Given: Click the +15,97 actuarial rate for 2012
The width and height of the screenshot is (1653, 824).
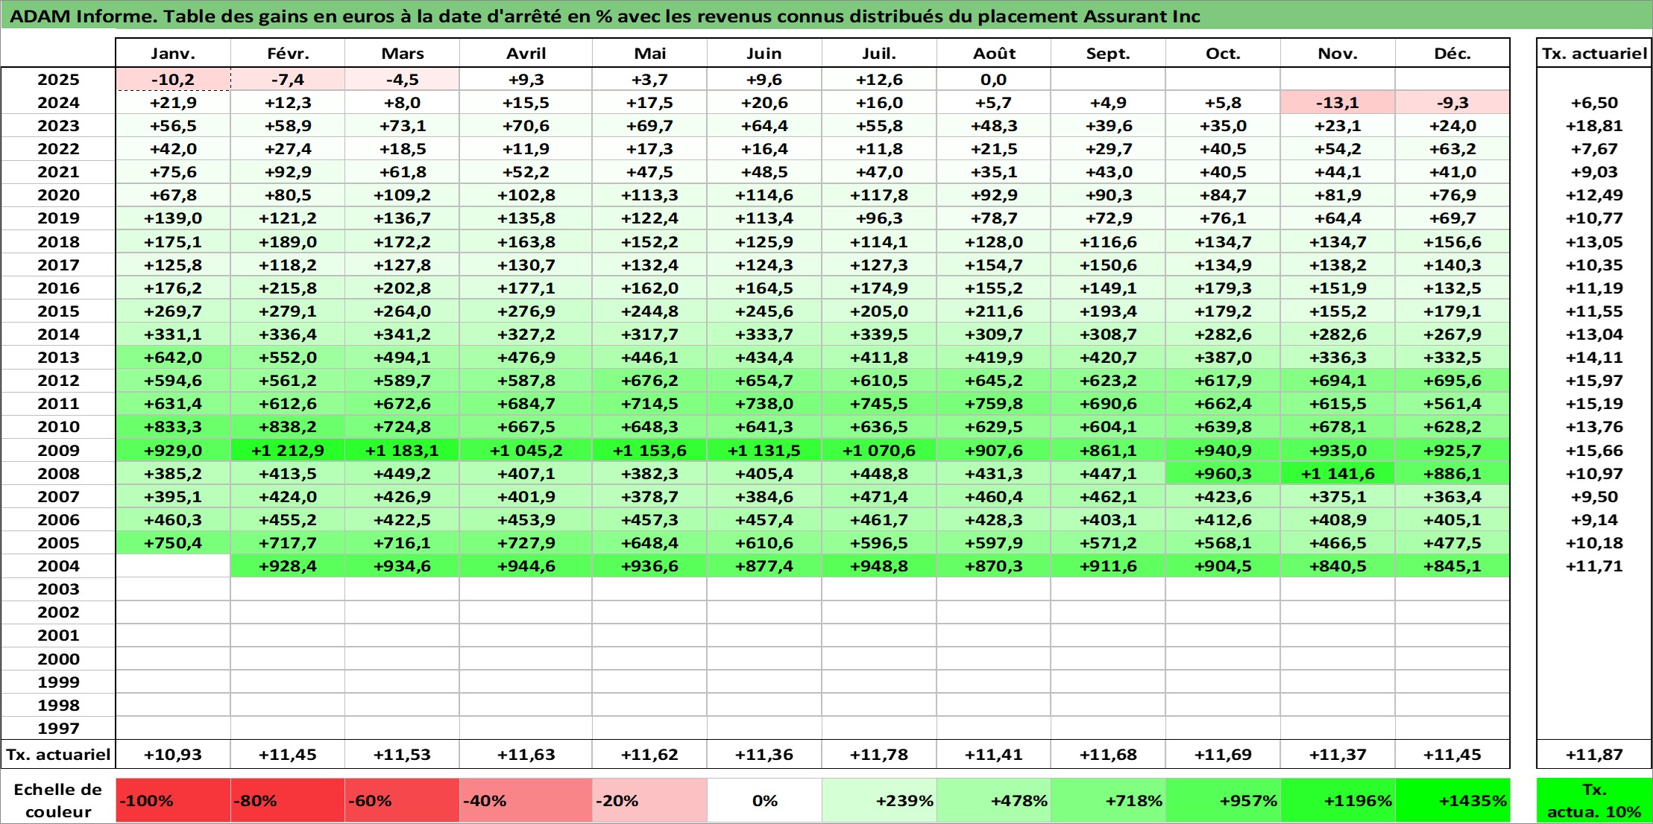Looking at the screenshot, I should pos(1594,380).
